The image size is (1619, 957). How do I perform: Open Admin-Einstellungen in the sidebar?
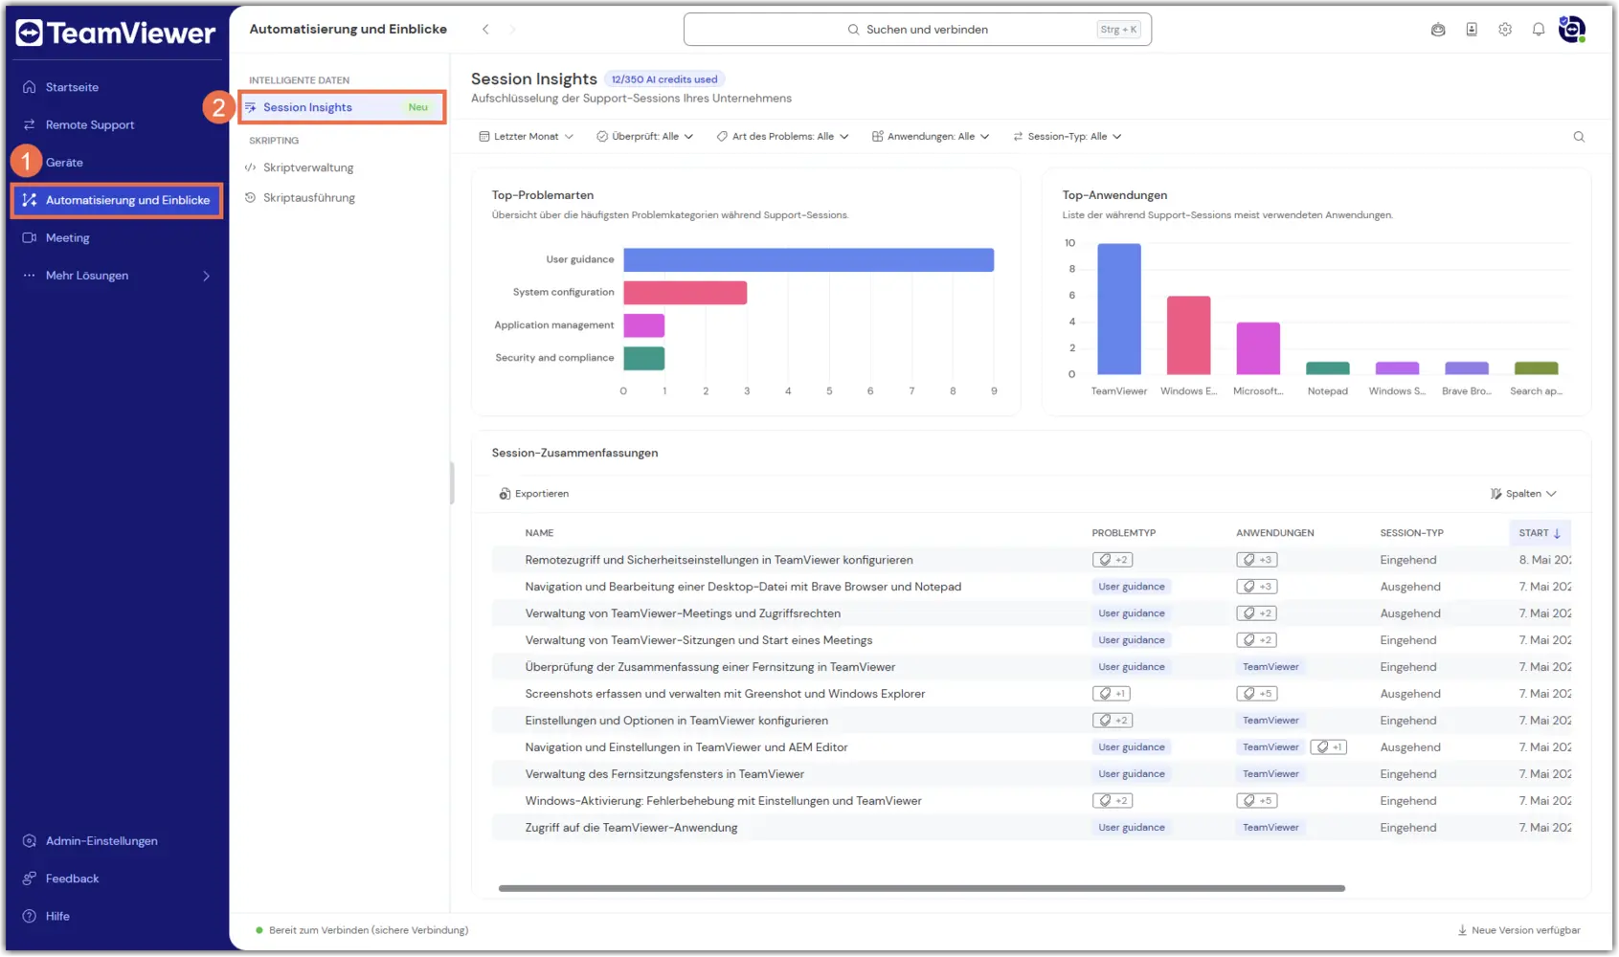(101, 841)
